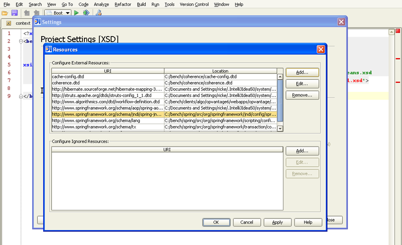Close the Resources dialog with the red X
The height and width of the screenshot is (245, 402).
[321, 49]
